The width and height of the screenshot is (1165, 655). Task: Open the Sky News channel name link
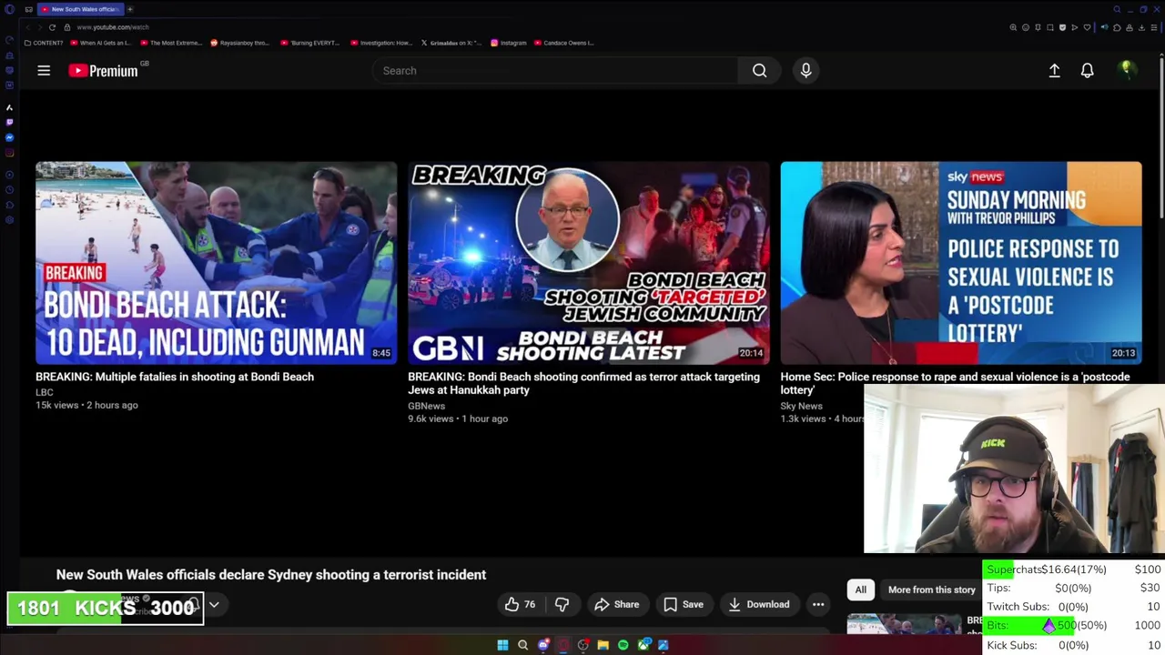pyautogui.click(x=801, y=406)
